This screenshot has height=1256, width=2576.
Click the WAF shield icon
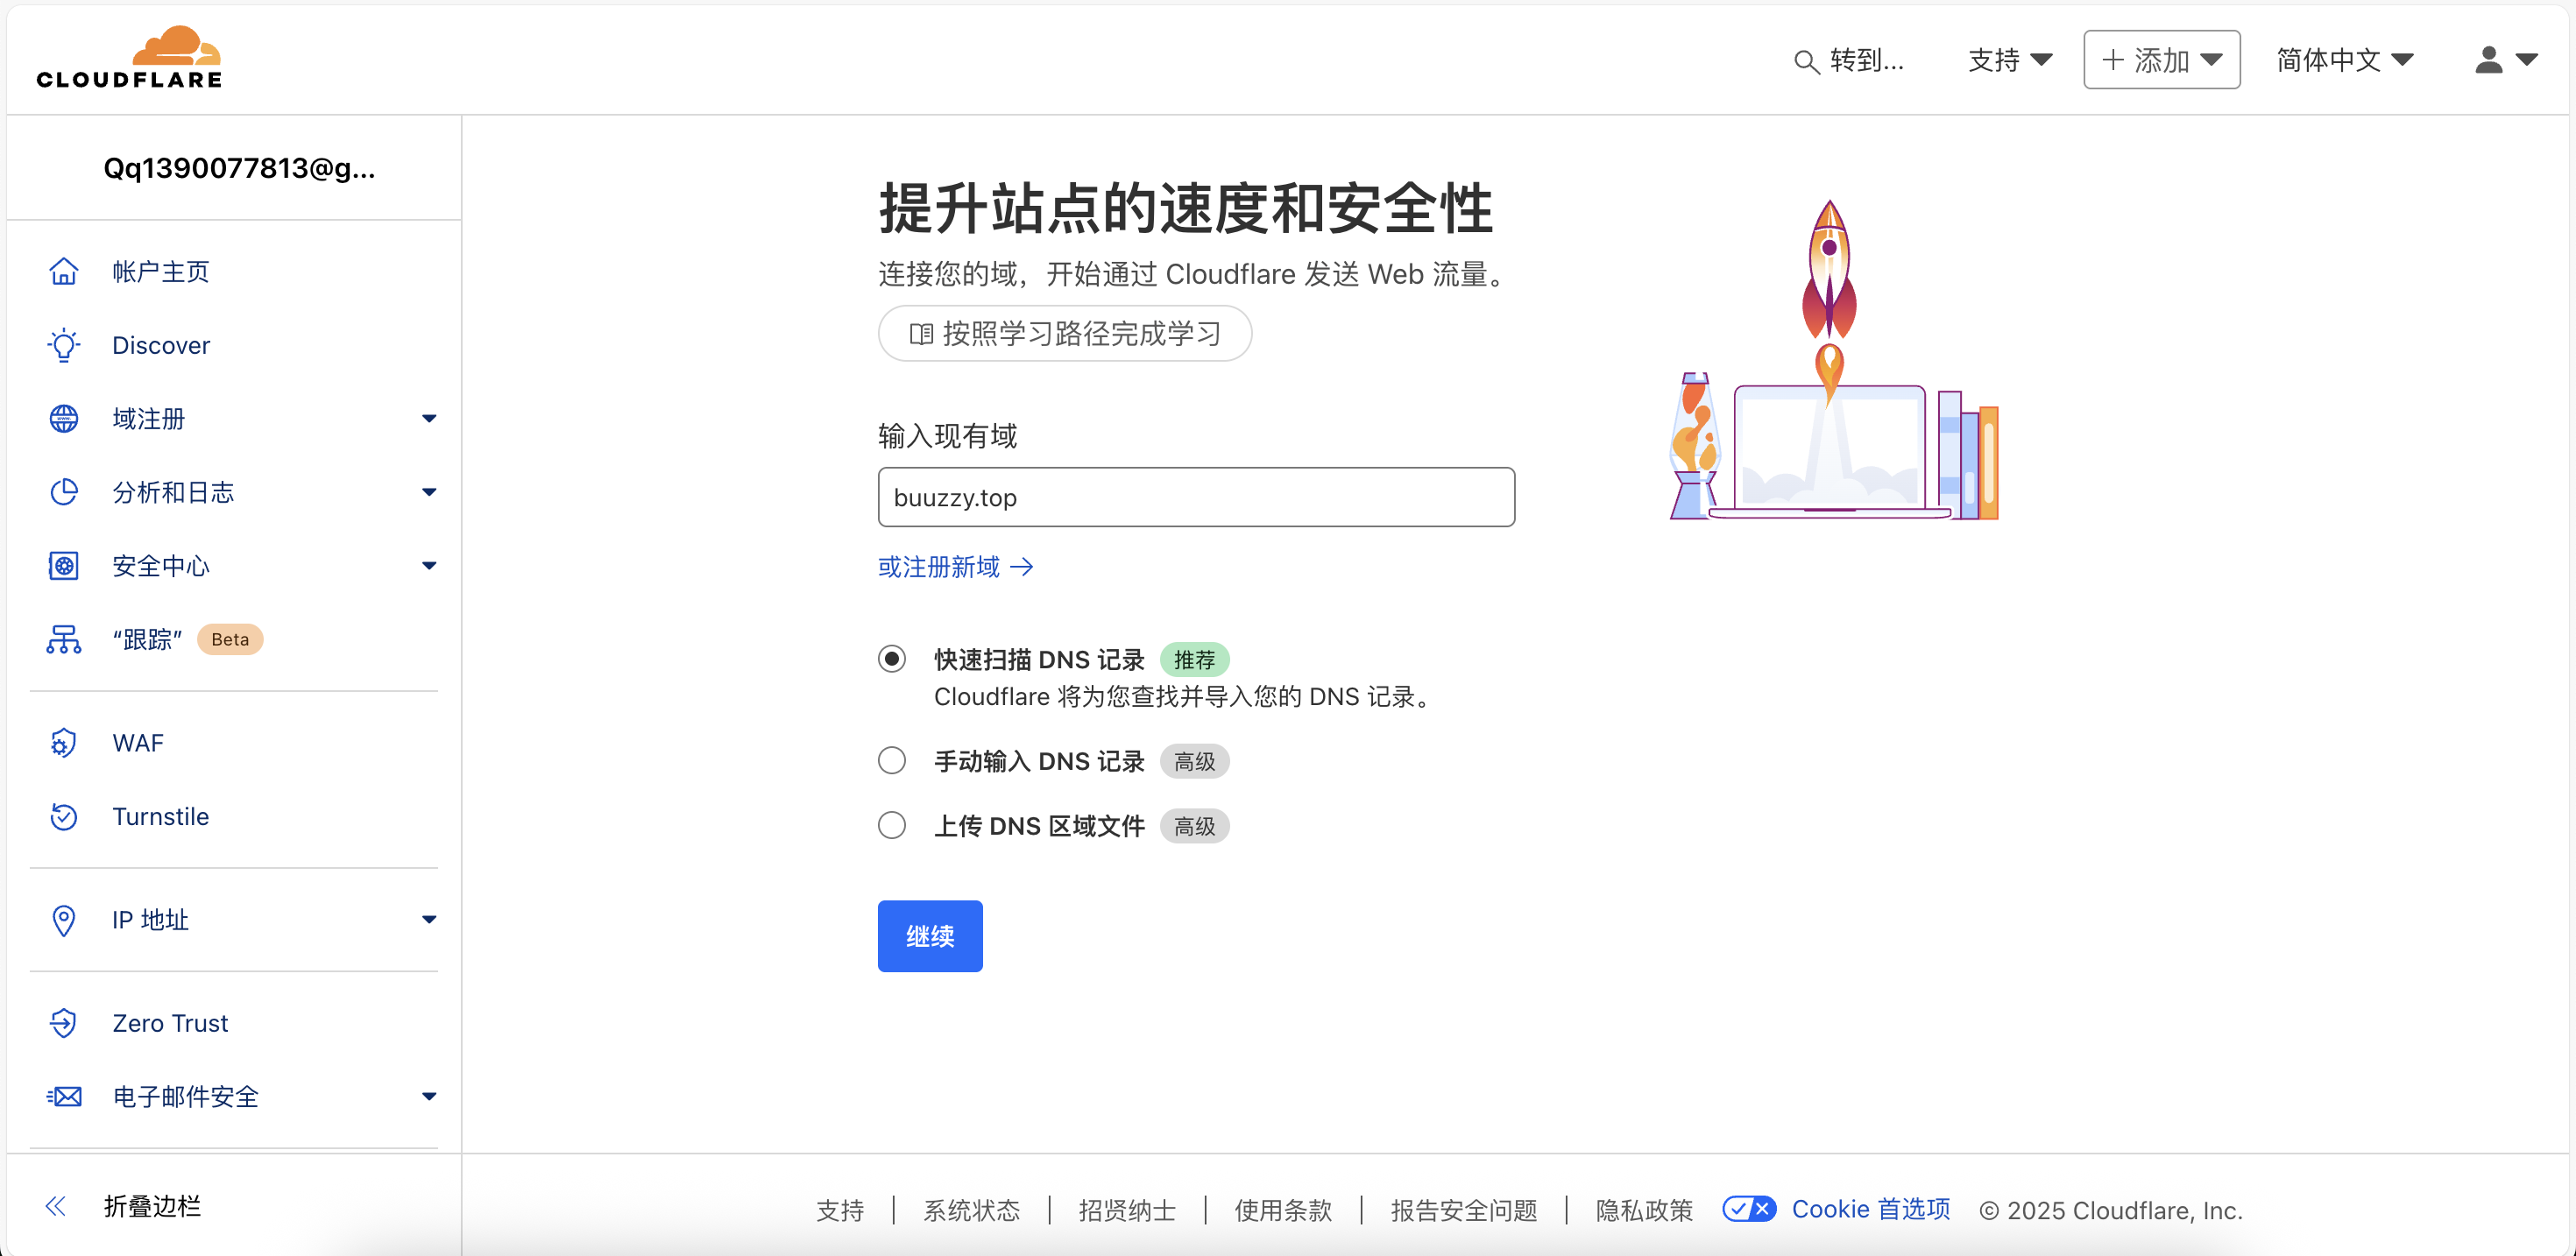pyautogui.click(x=64, y=743)
